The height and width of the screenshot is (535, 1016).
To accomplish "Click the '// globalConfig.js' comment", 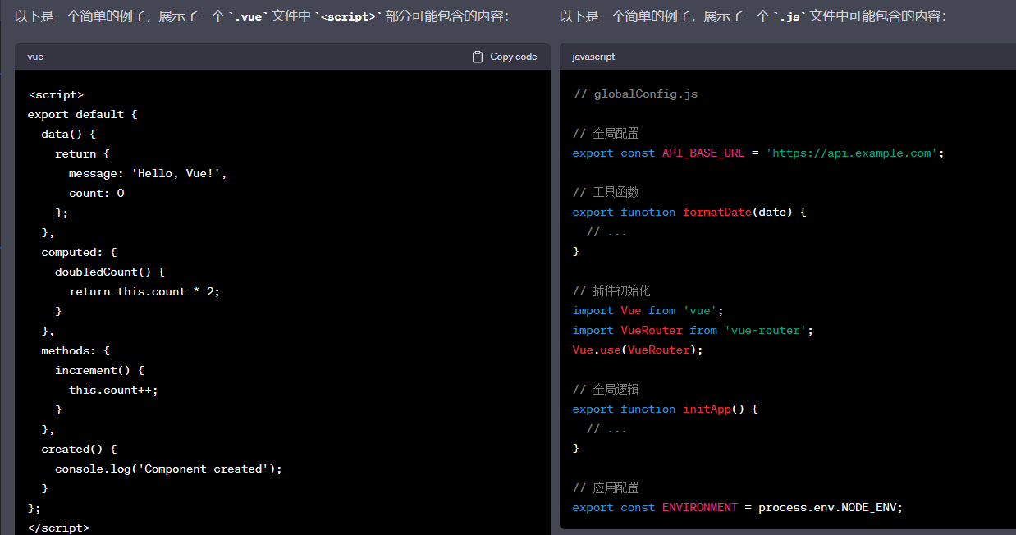I will [x=635, y=94].
